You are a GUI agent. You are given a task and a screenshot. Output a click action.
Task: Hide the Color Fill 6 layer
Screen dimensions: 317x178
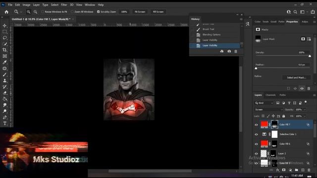pos(256,144)
